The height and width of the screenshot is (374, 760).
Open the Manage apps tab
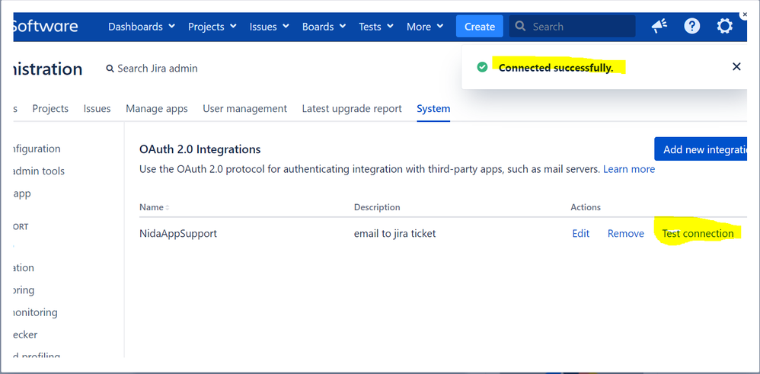pos(157,109)
